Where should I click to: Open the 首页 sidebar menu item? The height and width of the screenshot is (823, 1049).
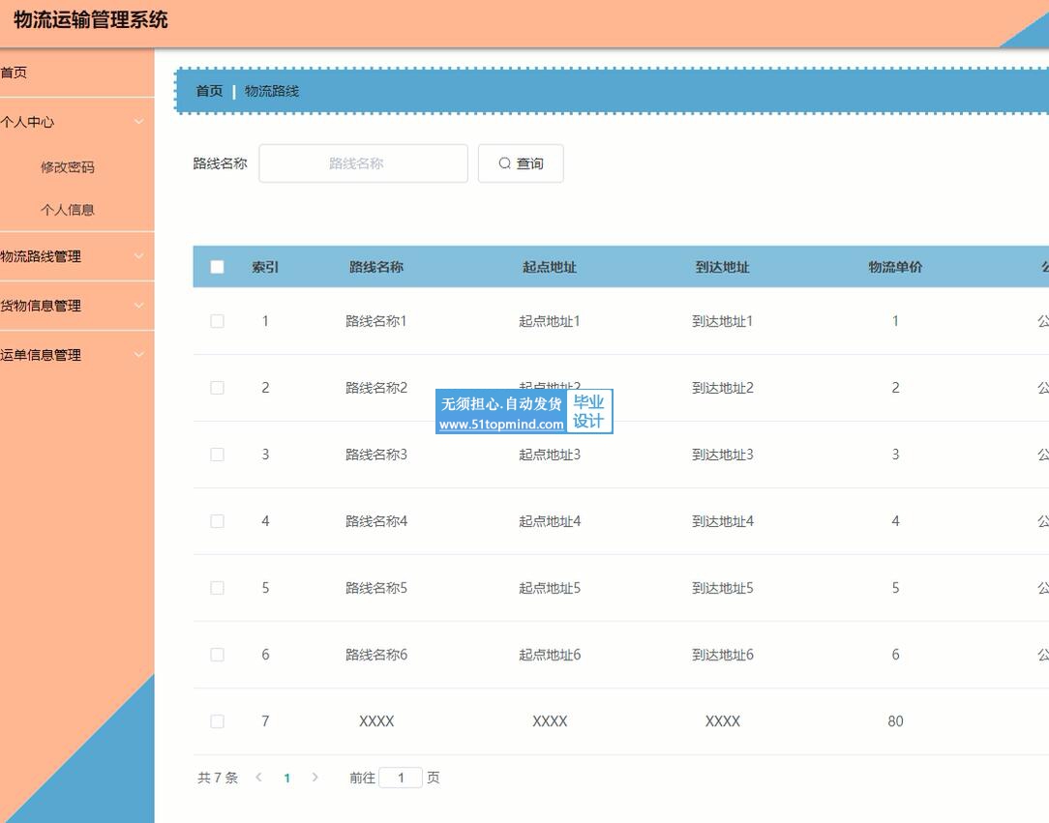point(15,73)
